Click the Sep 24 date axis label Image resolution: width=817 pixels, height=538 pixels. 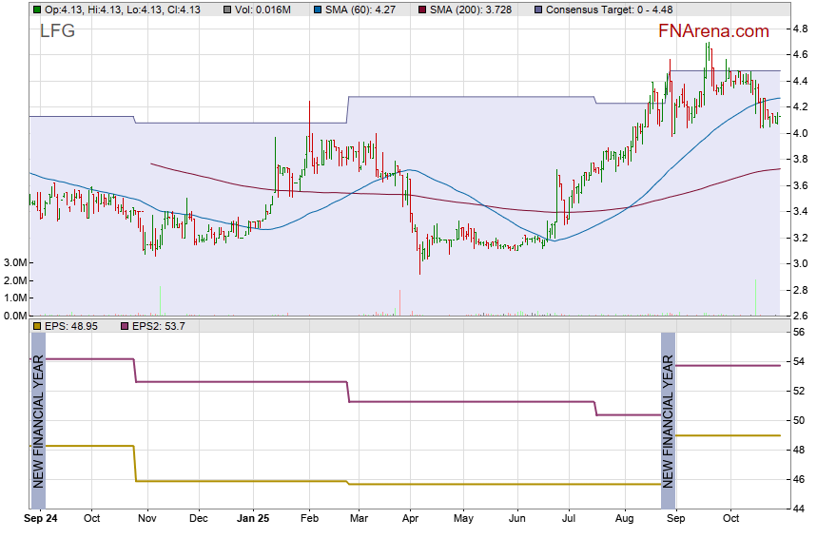[x=39, y=519]
